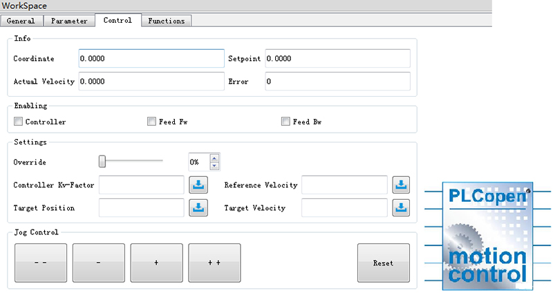Image resolution: width=553 pixels, height=300 pixels.
Task: Click the Coordinate value field
Action: tap(151, 59)
